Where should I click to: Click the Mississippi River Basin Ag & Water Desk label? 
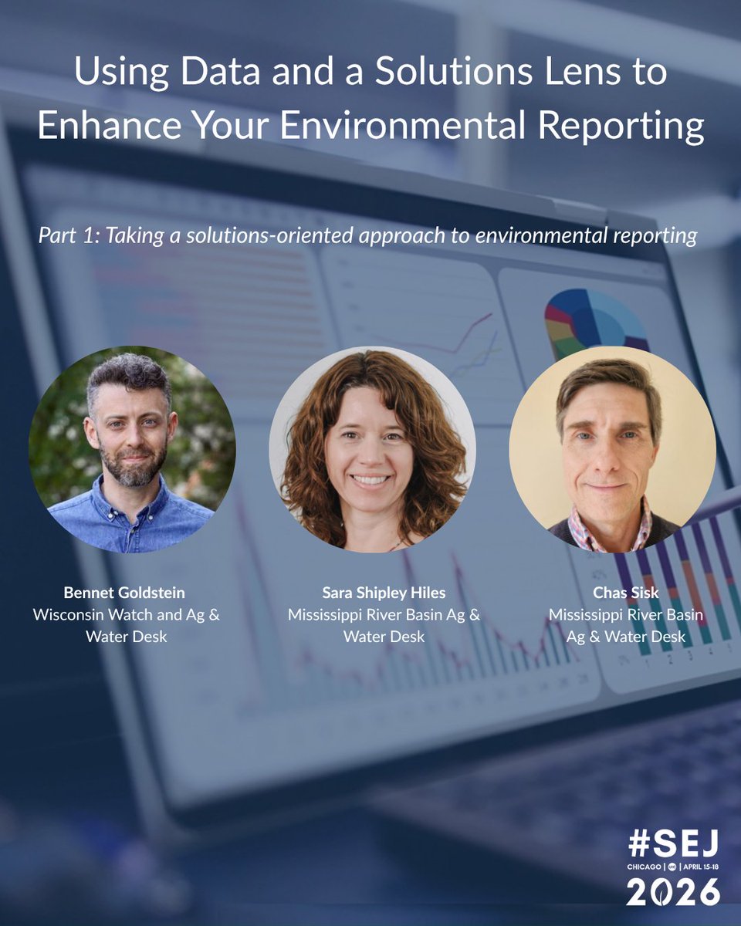[384, 625]
